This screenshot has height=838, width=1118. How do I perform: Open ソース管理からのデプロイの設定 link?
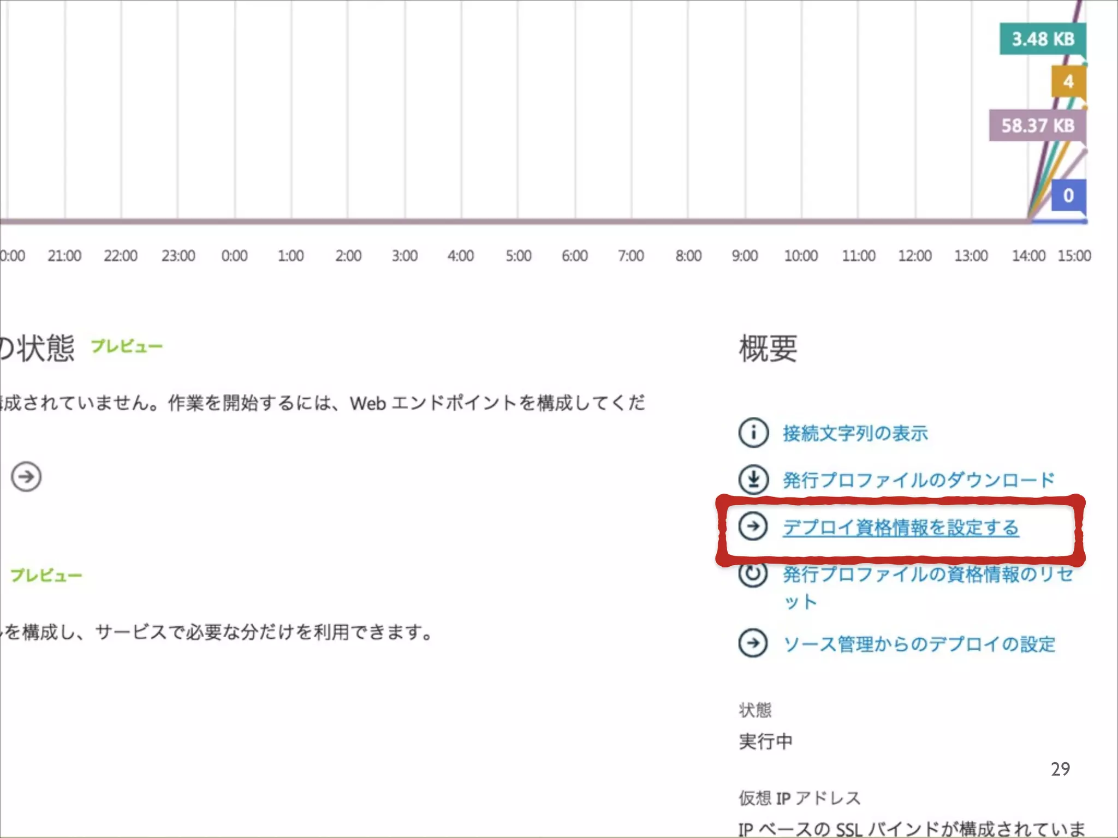point(919,644)
